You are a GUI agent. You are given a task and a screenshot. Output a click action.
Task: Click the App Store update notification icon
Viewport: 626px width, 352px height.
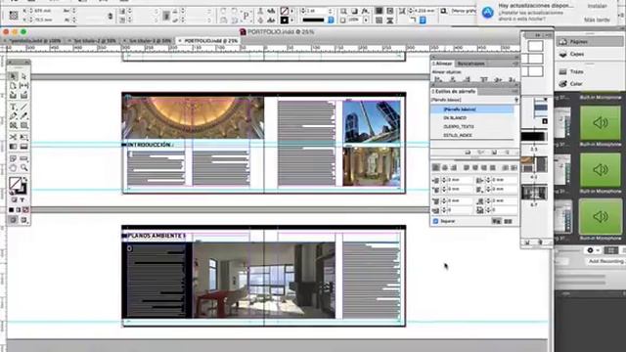pos(487,13)
